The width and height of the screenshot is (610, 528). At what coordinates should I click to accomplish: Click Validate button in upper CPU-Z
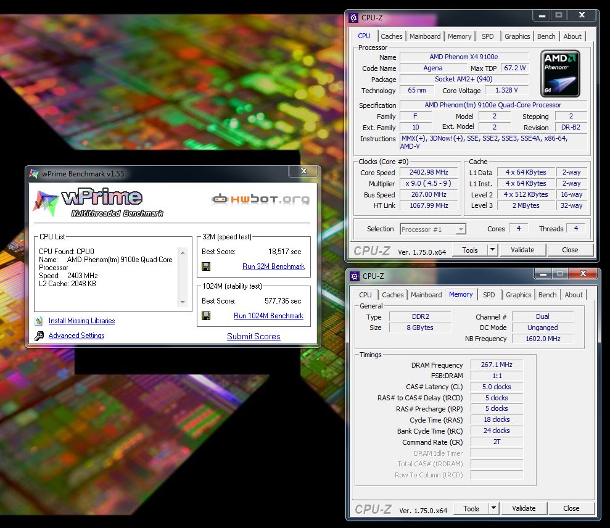pyautogui.click(x=522, y=250)
